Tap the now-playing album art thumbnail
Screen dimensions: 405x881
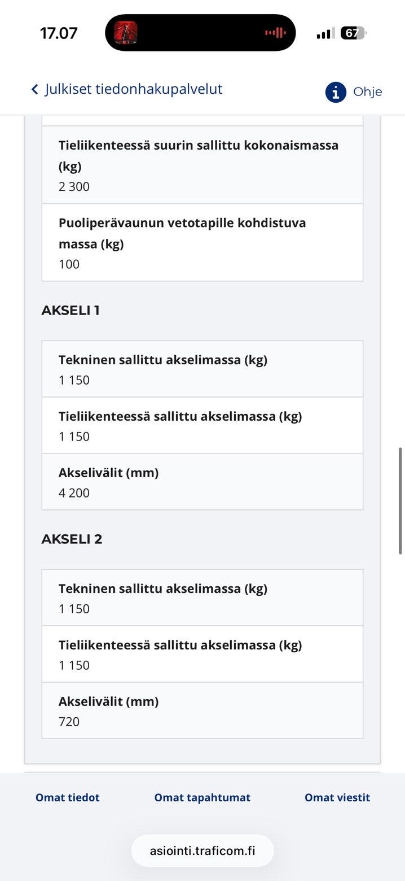126,33
